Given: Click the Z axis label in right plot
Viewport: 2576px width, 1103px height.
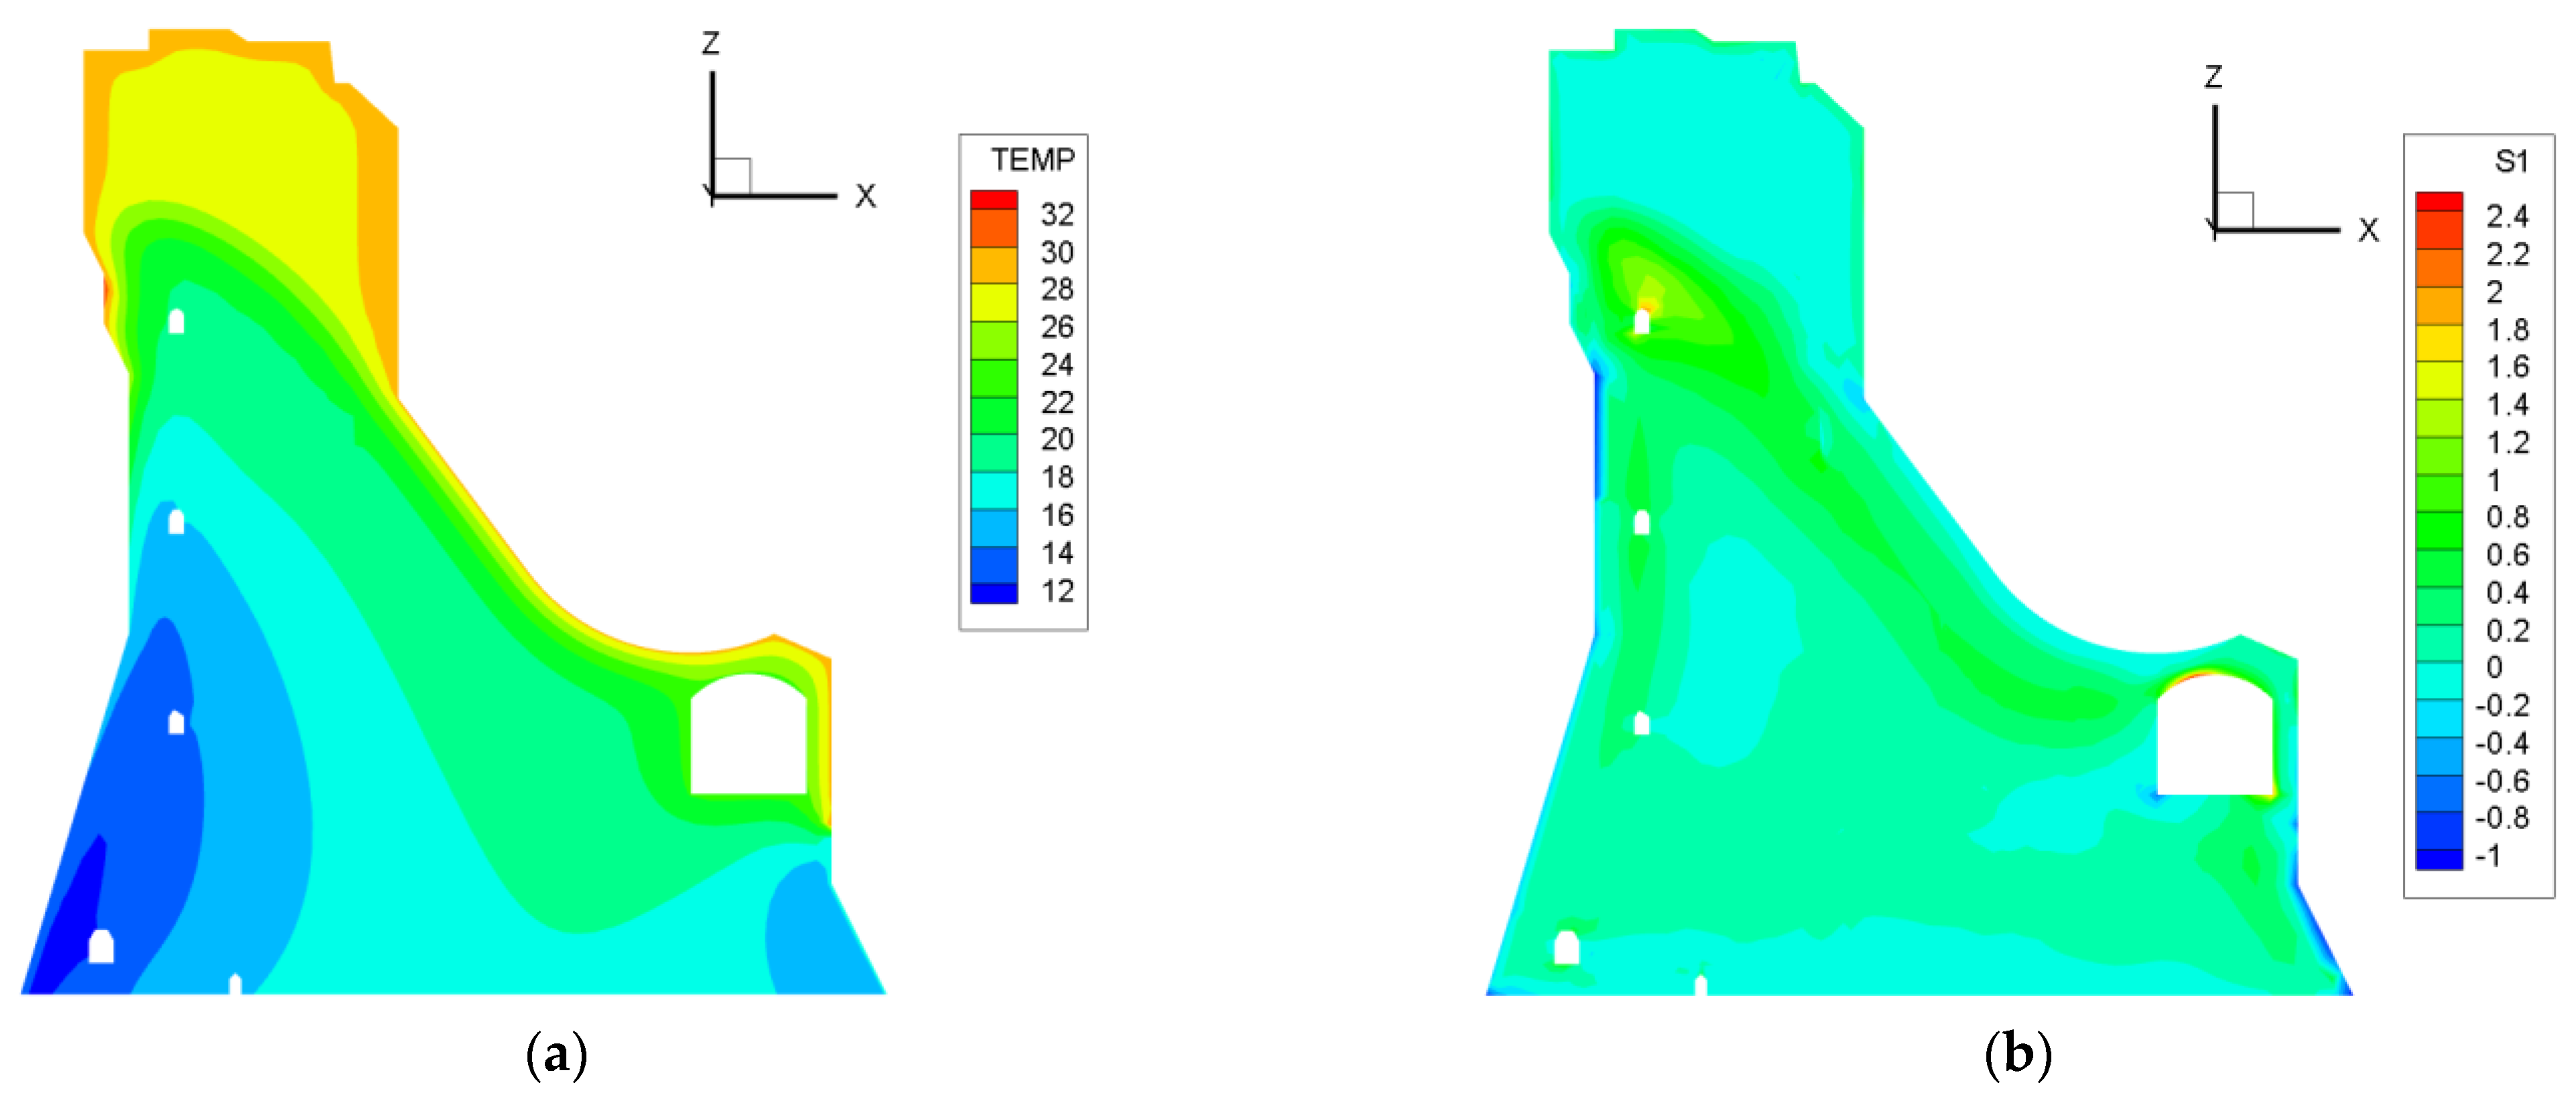Looking at the screenshot, I should (2213, 77).
